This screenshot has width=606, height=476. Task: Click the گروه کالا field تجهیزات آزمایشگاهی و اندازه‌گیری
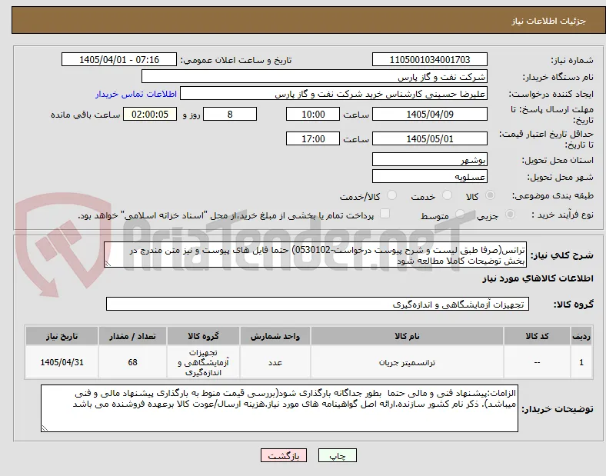[318, 304]
